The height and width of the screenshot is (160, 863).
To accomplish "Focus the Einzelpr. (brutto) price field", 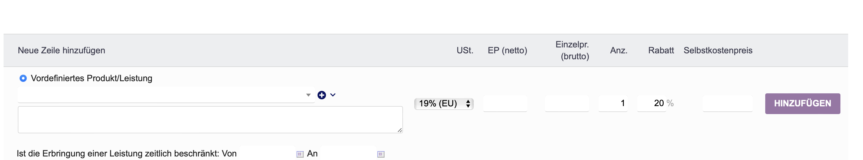I will pos(566,103).
